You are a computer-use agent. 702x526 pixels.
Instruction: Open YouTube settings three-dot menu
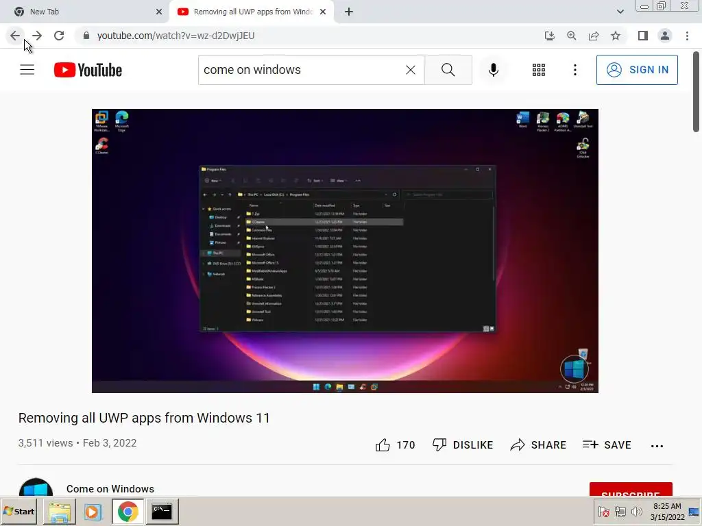pyautogui.click(x=575, y=70)
